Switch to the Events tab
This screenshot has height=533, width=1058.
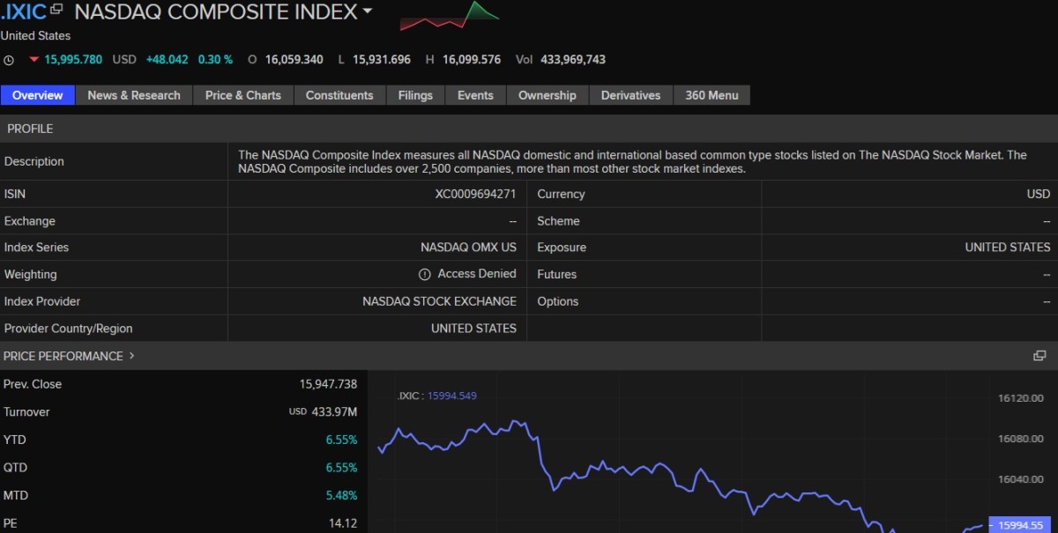pos(475,95)
